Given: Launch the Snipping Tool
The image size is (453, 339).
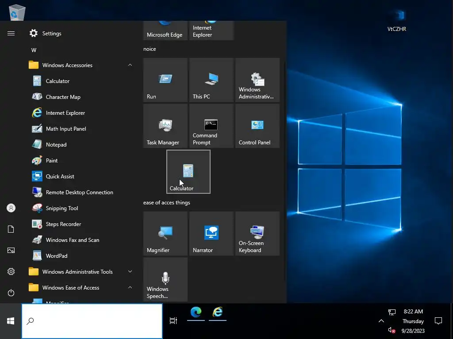Looking at the screenshot, I should tap(81, 208).
